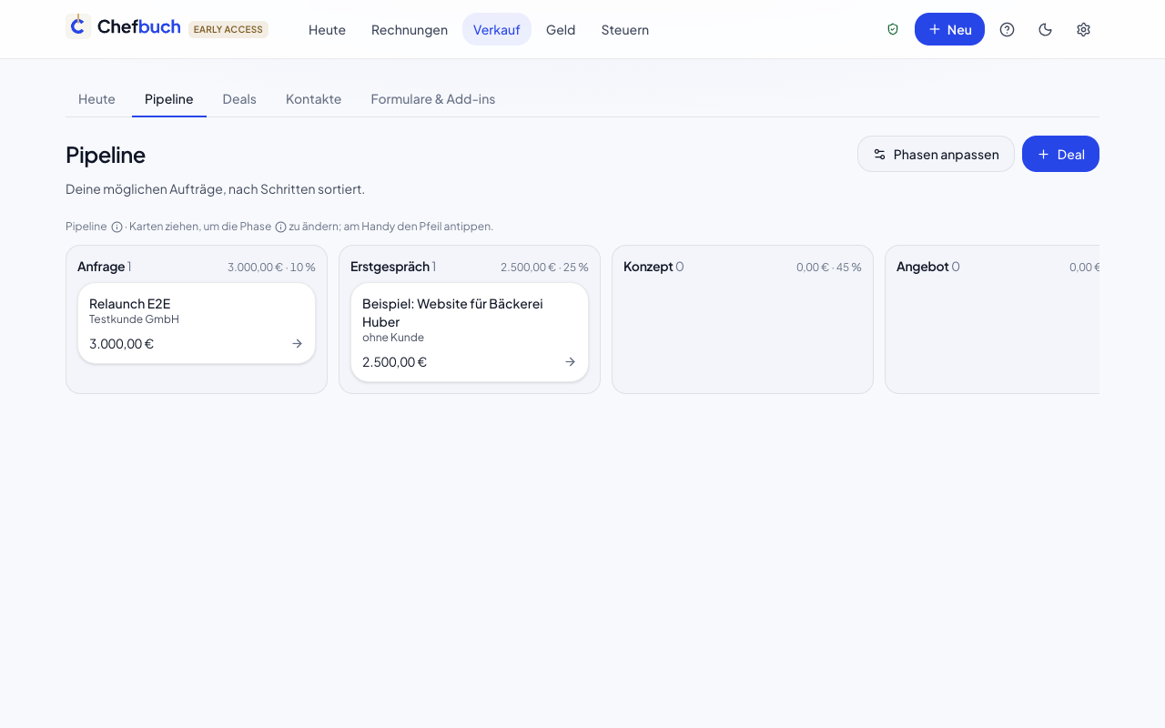Add a new Deal
The width and height of the screenshot is (1165, 728).
(x=1060, y=154)
